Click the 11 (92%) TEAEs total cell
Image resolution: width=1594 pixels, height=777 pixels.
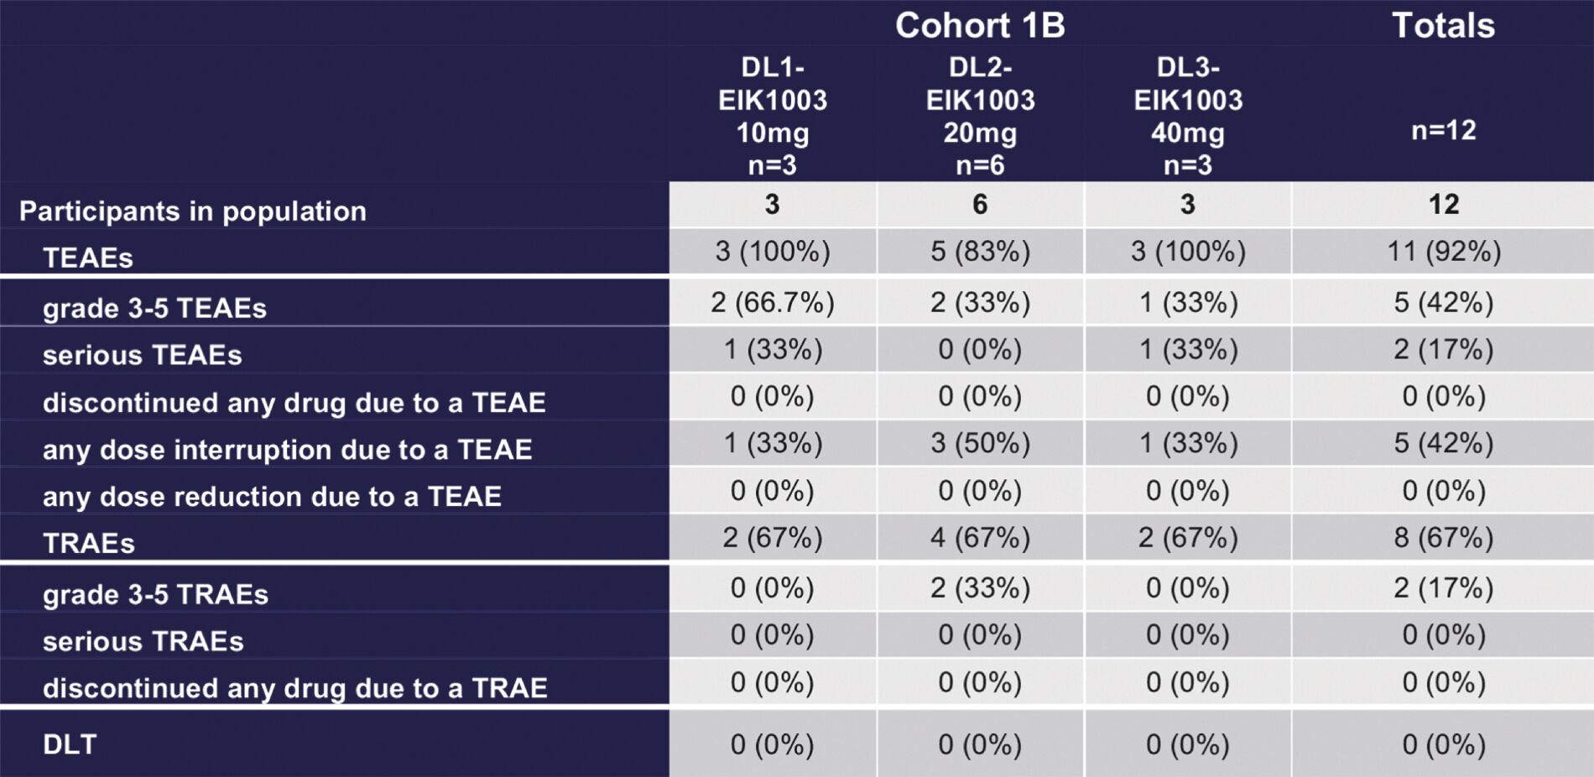pos(1443,251)
